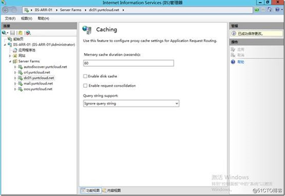Viewport: 285px width, 196px height.
Task: Click the refresh page icon in the top toolbar
Action: click(269, 10)
